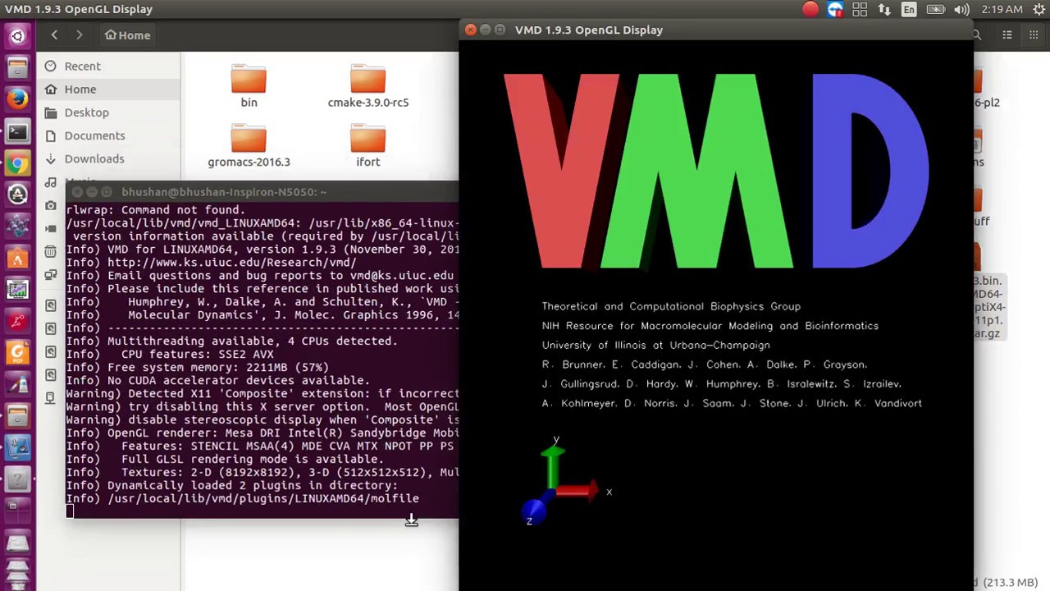Click 'Theoretical and Computational Biophysics Group' text

[x=671, y=306]
